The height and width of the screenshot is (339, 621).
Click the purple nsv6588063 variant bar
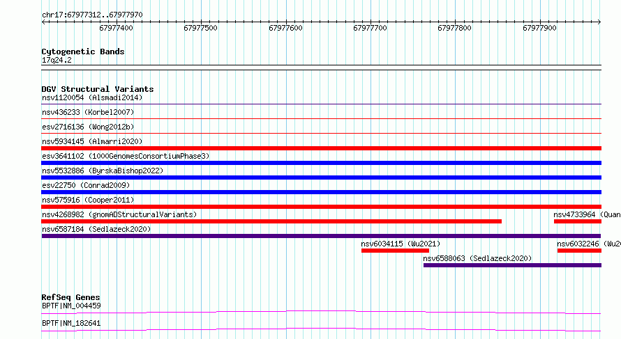coord(512,265)
